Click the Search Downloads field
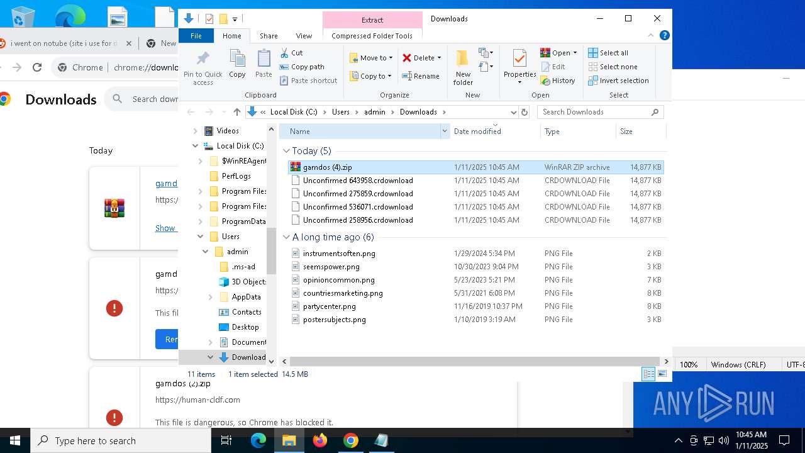This screenshot has height=453, width=805. [600, 112]
